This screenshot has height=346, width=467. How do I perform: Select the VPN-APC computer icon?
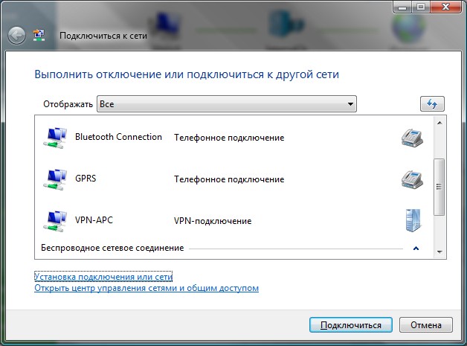(55, 221)
